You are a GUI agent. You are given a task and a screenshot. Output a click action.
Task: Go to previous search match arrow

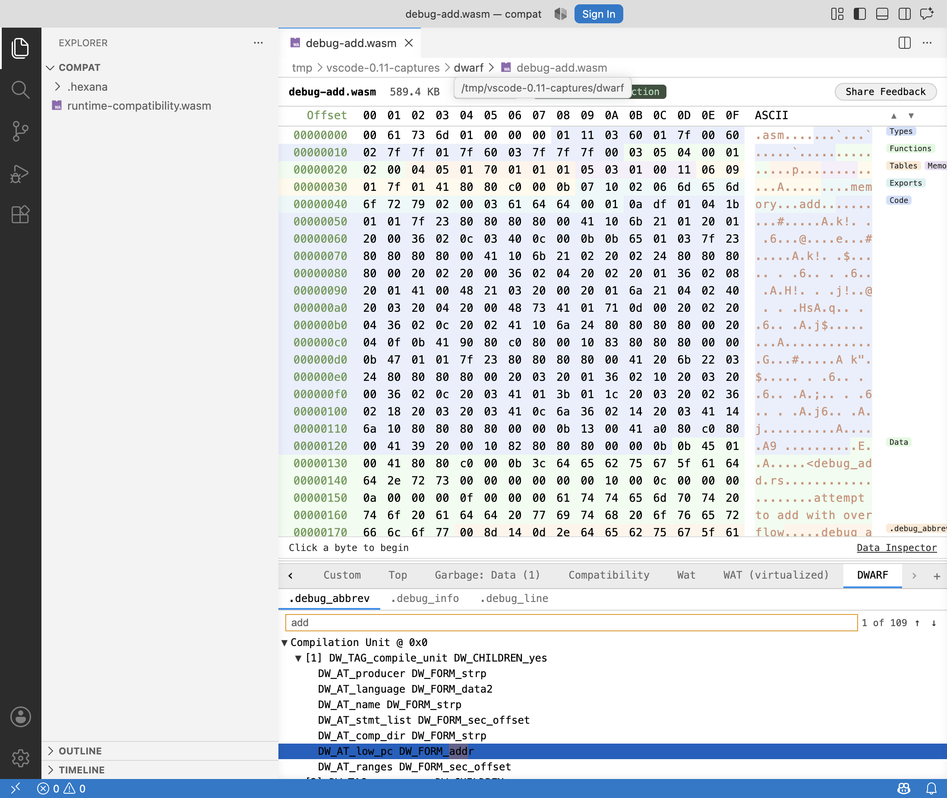point(917,623)
